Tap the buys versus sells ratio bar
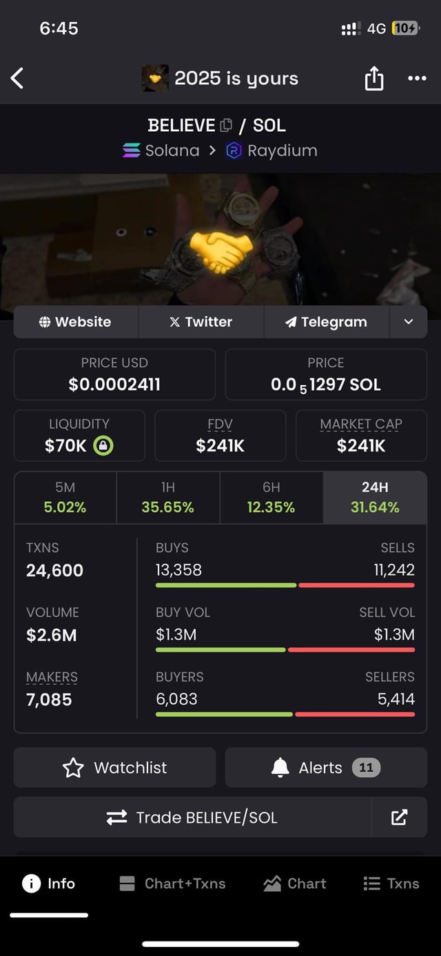This screenshot has height=956, width=441. (285, 585)
